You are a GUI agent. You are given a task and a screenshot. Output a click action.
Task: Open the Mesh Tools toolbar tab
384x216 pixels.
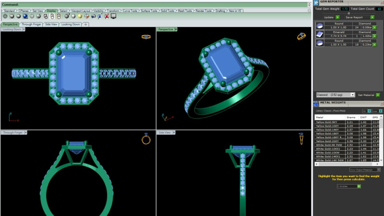(185, 11)
